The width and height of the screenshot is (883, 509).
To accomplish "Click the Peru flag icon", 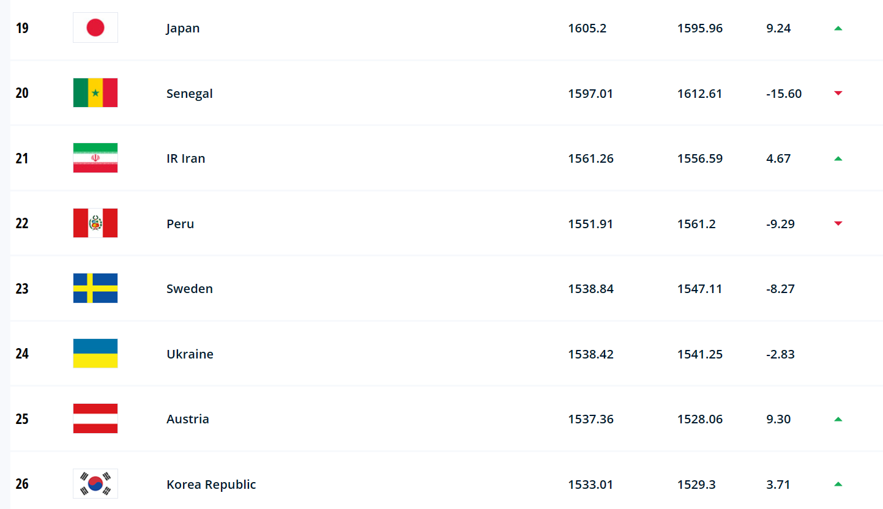I will click(x=95, y=223).
